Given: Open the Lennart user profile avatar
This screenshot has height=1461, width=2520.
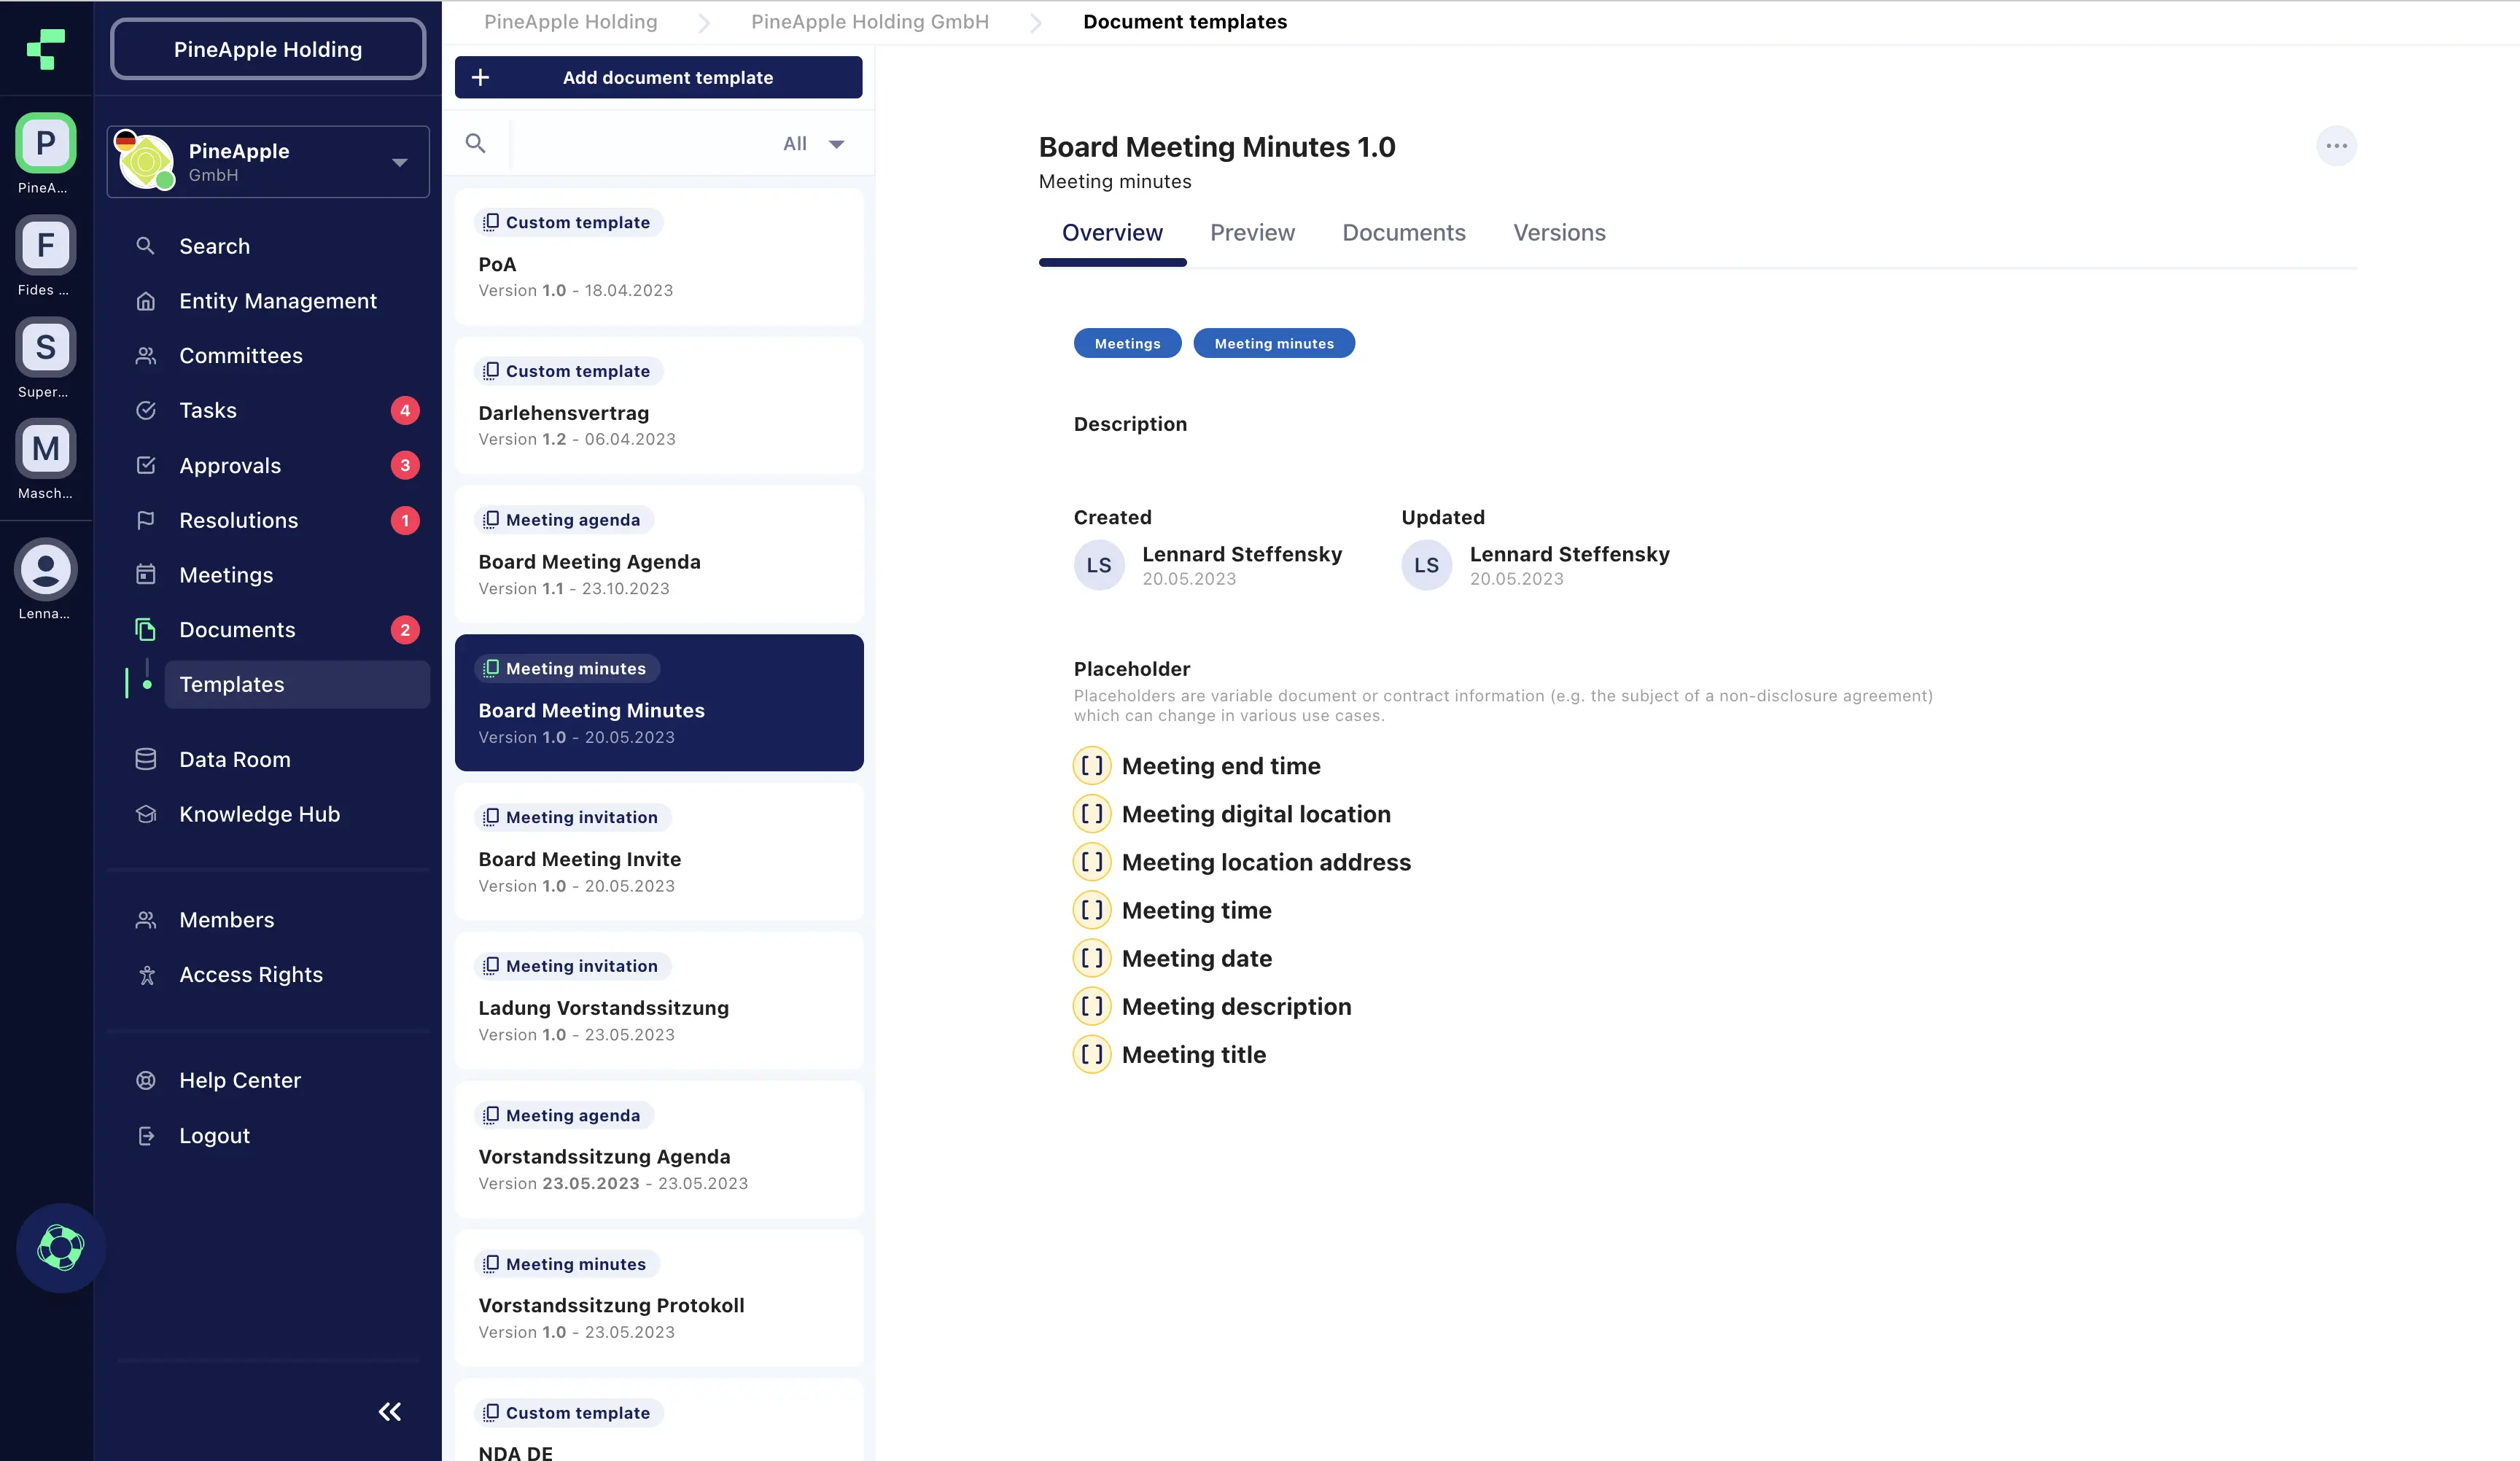Looking at the screenshot, I should click(45, 570).
